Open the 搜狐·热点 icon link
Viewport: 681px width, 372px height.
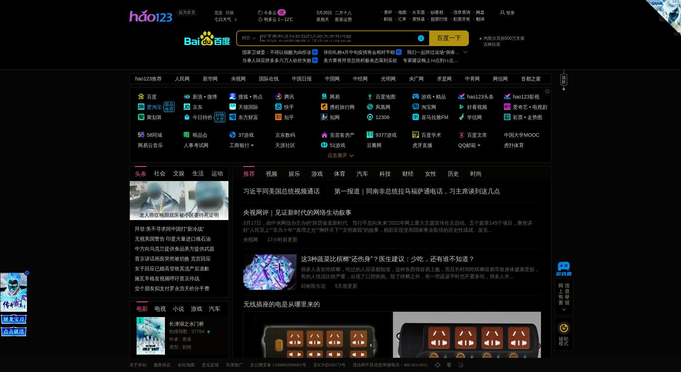point(233,97)
